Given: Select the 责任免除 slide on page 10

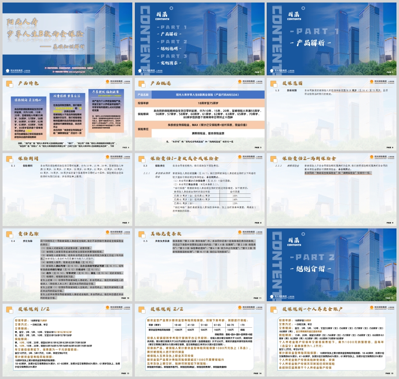Looking at the screenshot, I should coord(67,265).
